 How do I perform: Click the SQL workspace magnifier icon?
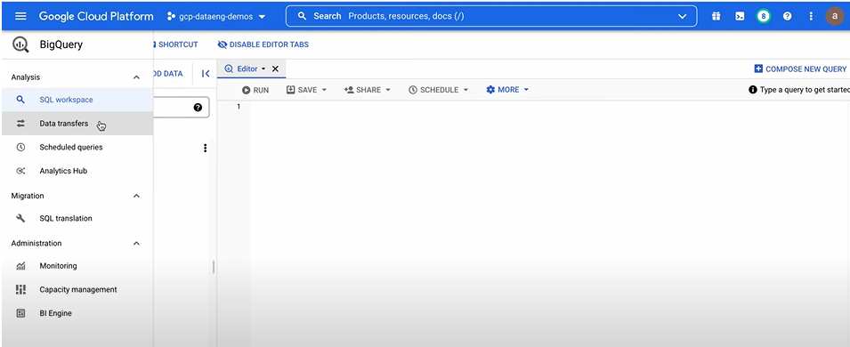pyautogui.click(x=20, y=100)
